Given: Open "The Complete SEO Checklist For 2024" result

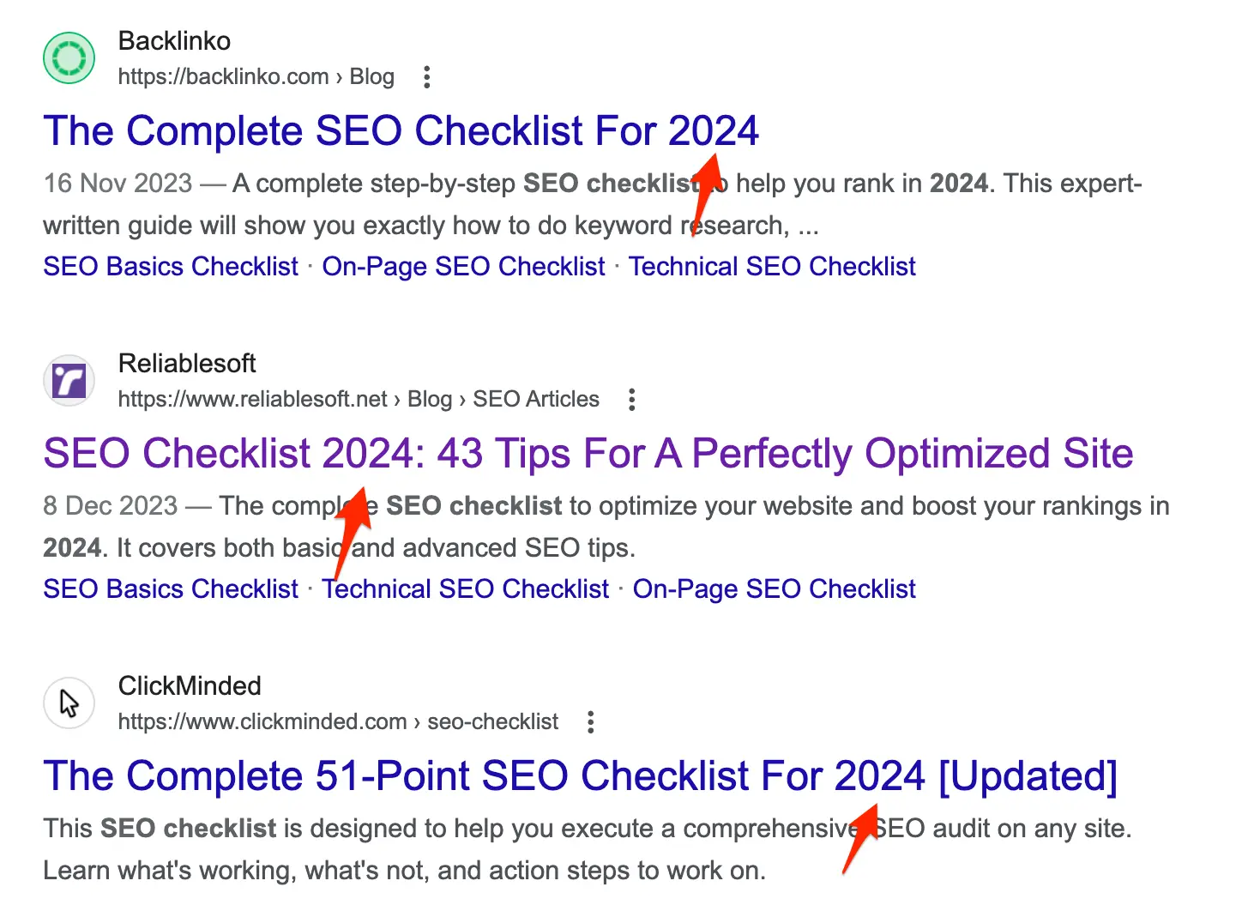Looking at the screenshot, I should (401, 132).
